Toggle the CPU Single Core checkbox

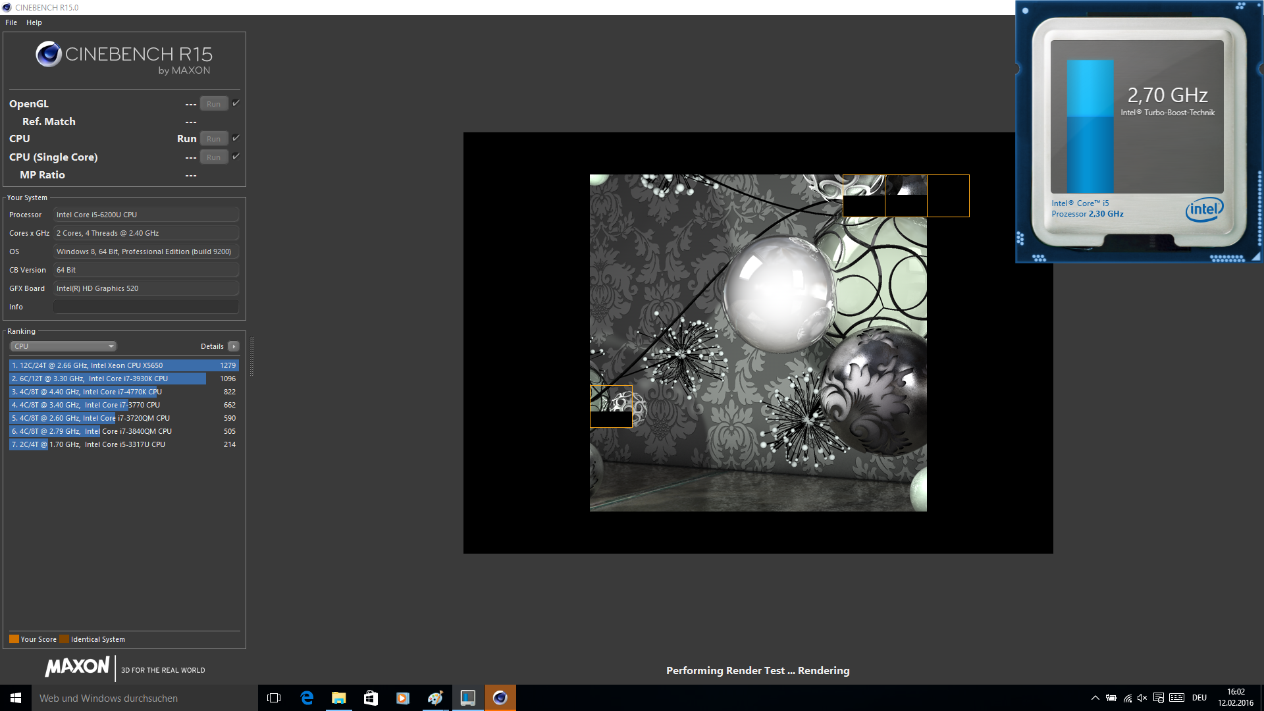236,157
